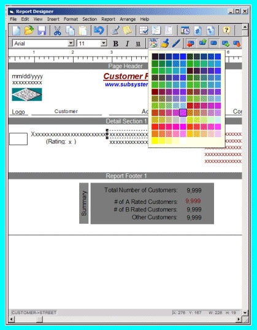This screenshot has height=330, width=257.
Task: Toggle Italic formatting
Action: 127,44
